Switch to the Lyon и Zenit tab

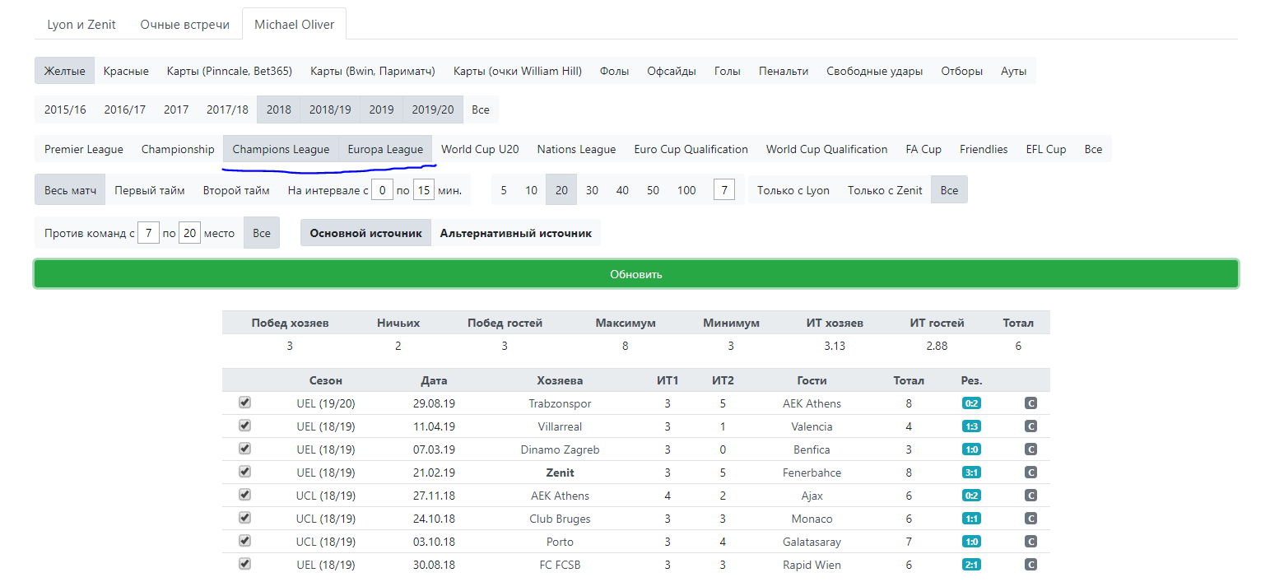[x=81, y=24]
